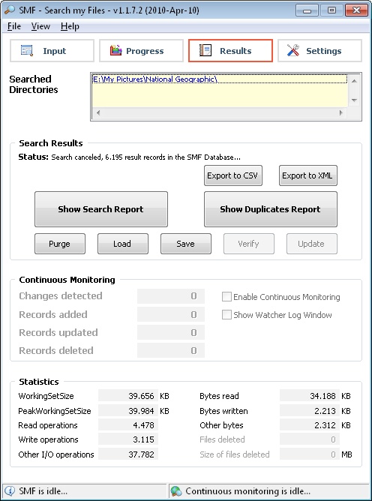Click the Searched Directories label
Screen dimensions: 372x501
coord(34,84)
